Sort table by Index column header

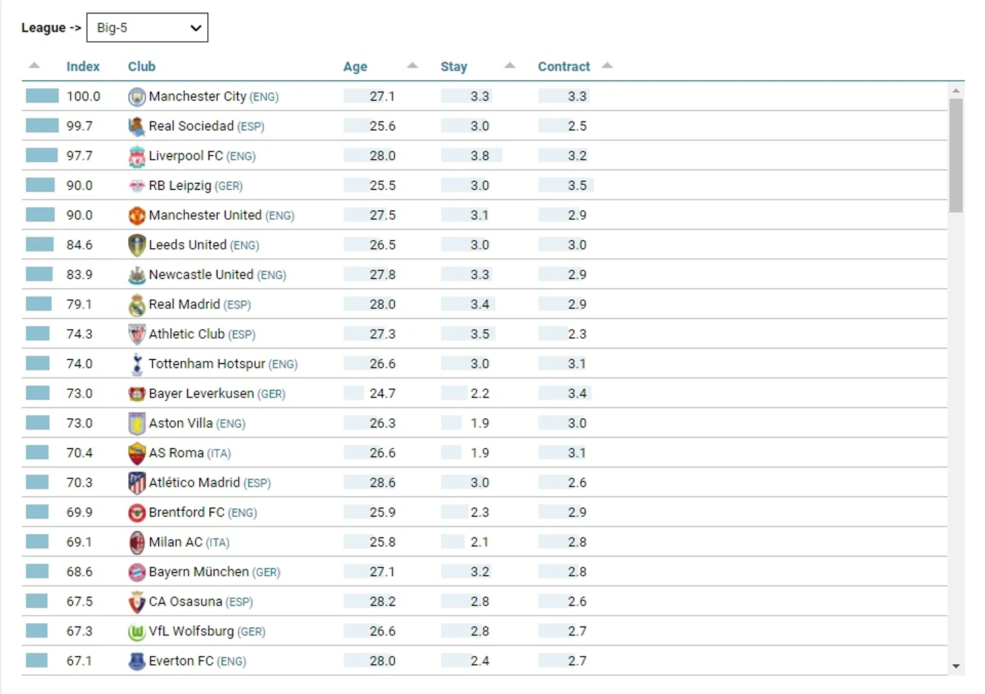[x=83, y=66]
